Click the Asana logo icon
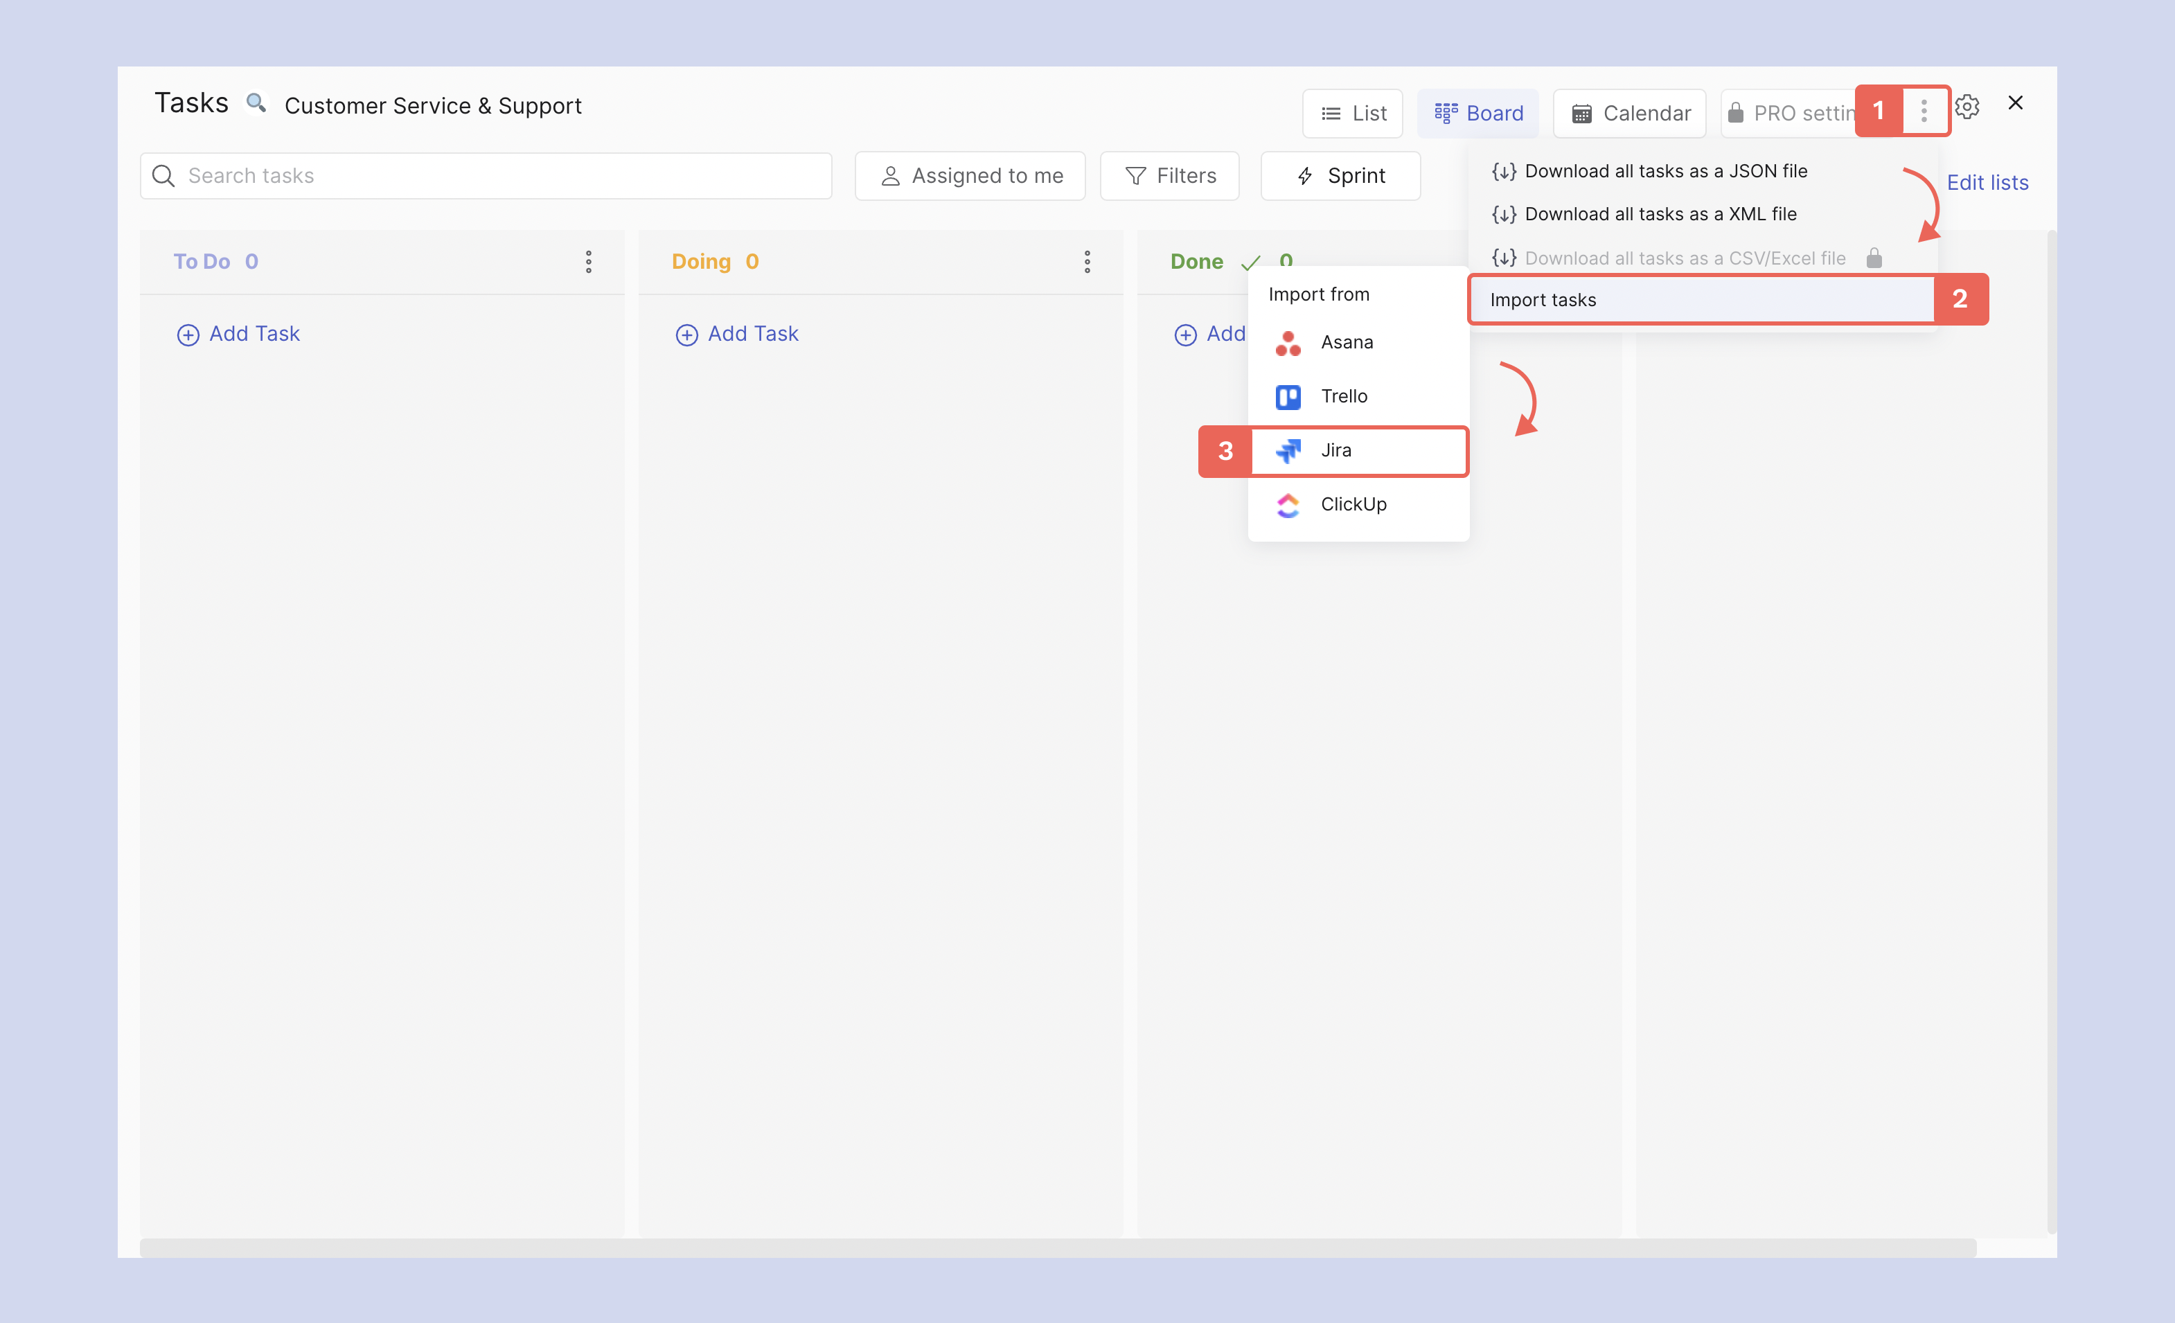 tap(1288, 344)
